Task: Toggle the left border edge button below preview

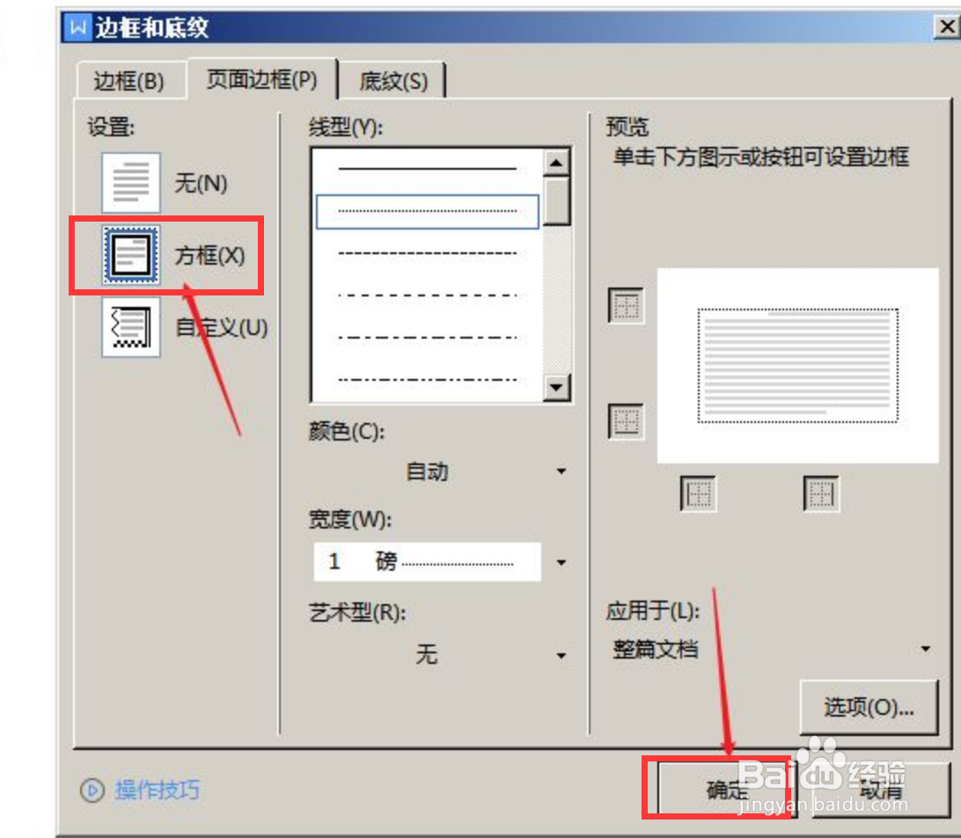Action: [x=698, y=493]
